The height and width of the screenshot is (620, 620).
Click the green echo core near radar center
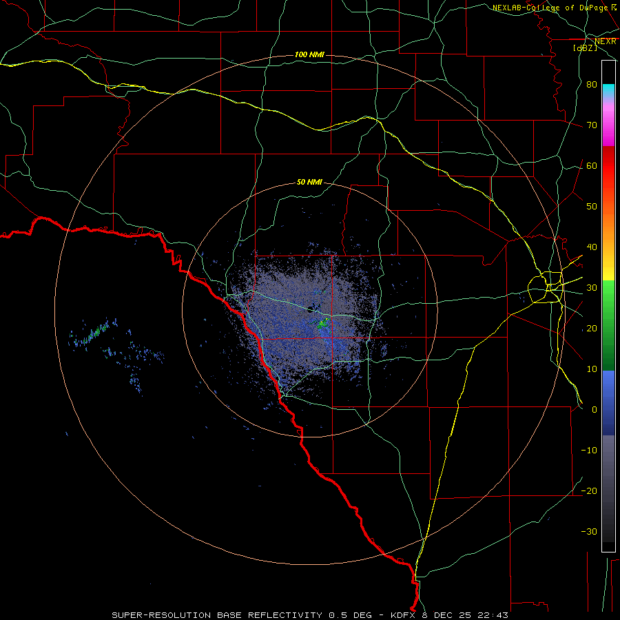click(x=324, y=323)
